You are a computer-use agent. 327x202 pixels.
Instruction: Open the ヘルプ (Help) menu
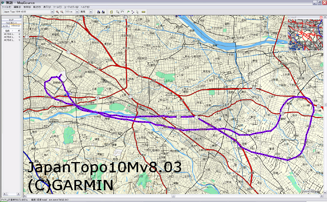coord(85,7)
